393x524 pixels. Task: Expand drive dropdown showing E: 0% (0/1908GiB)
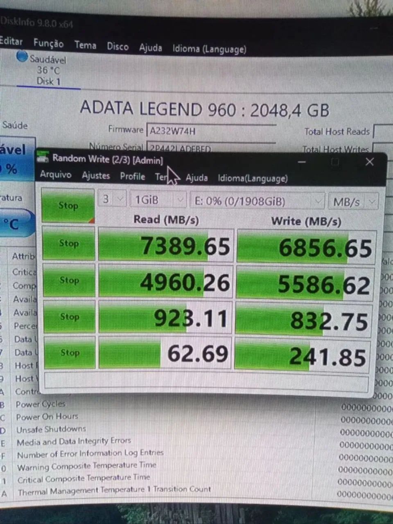coord(257,201)
